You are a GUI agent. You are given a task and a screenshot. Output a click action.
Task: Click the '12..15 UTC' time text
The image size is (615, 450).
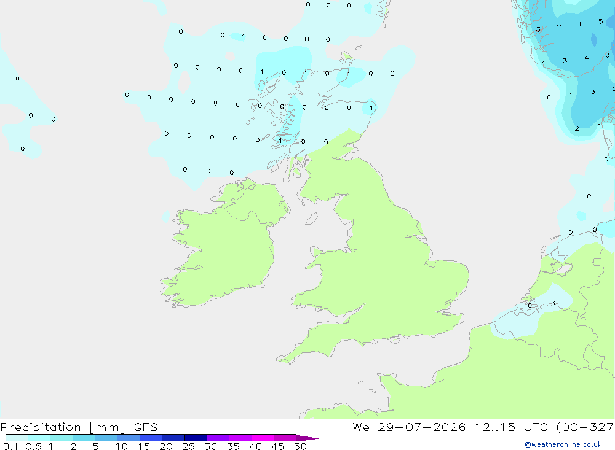pyautogui.click(x=511, y=427)
